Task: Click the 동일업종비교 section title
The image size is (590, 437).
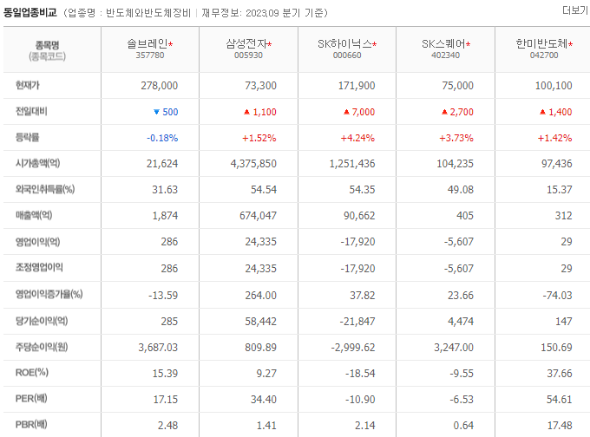Action: point(30,13)
